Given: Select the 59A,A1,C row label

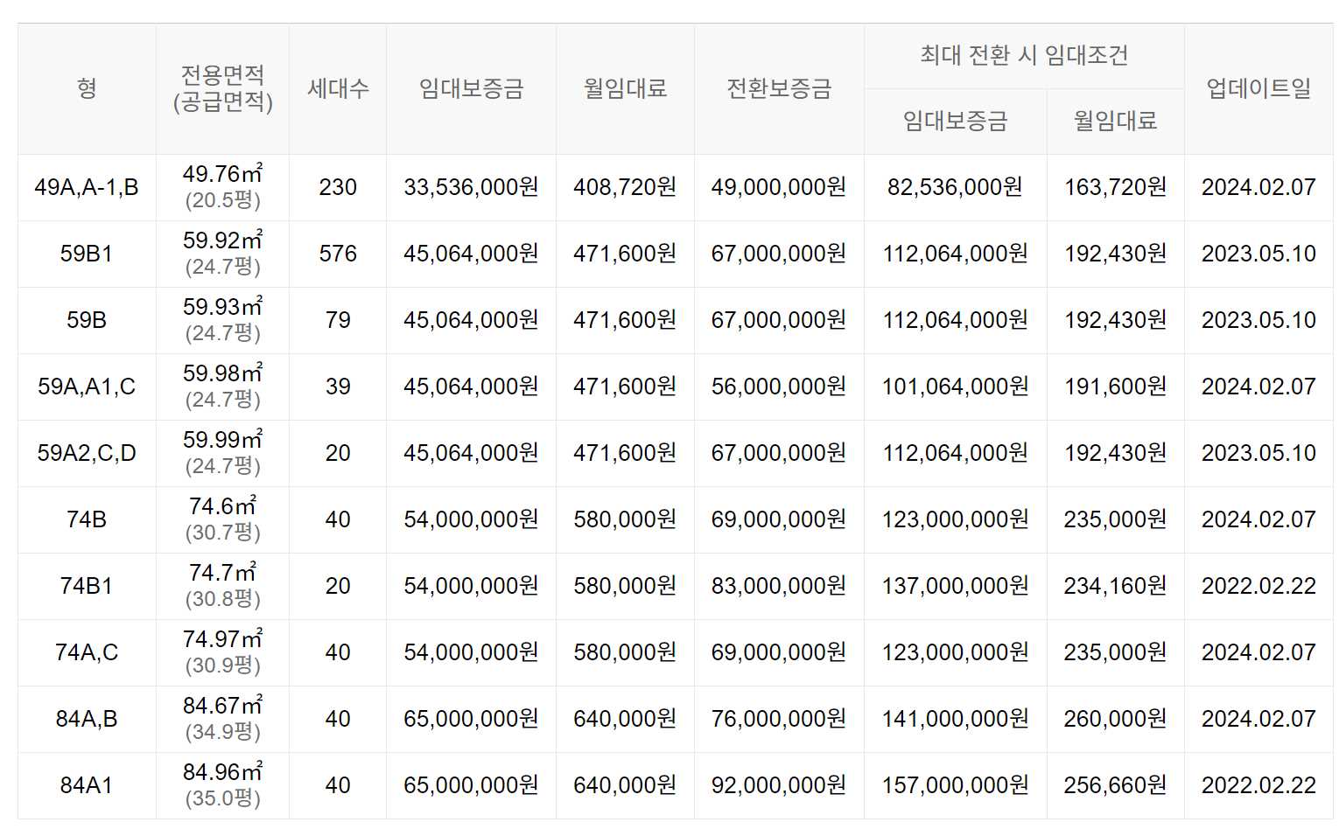Looking at the screenshot, I should pyautogui.click(x=87, y=387).
